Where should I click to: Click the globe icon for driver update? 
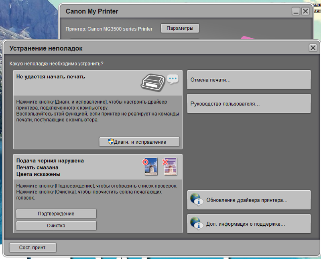click(x=197, y=200)
